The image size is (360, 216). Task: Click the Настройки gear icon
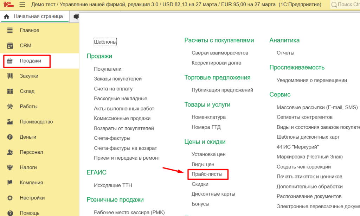[x=10, y=198]
